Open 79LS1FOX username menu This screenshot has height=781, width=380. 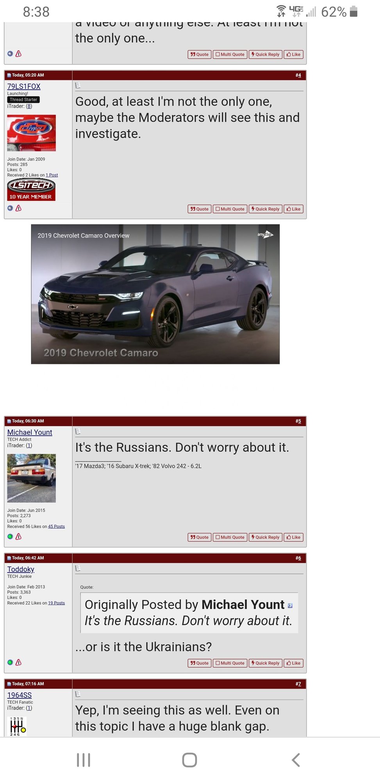24,86
